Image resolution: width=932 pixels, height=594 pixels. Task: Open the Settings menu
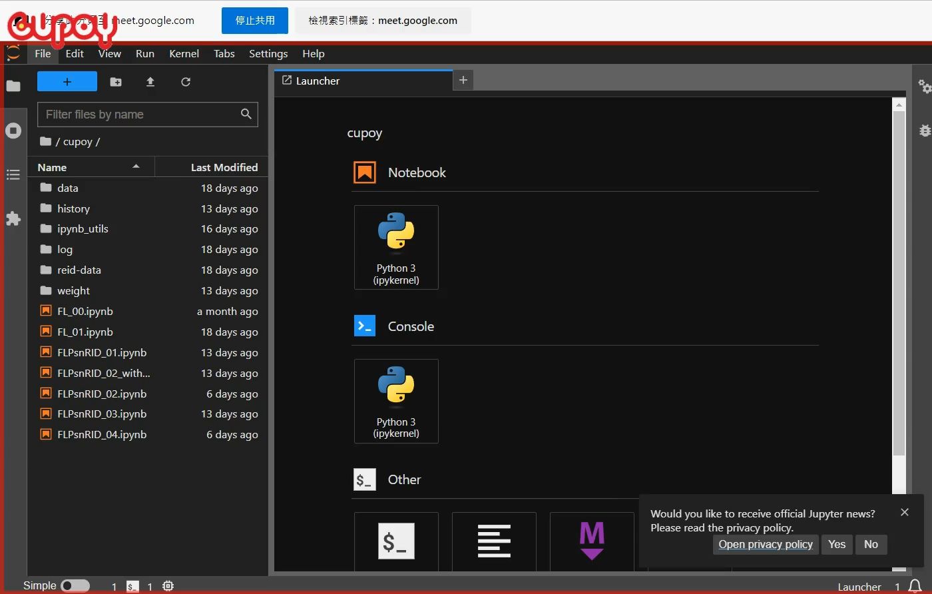pyautogui.click(x=268, y=54)
